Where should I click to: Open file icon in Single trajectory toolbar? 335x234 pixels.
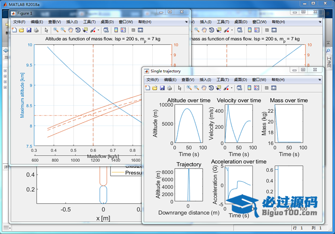click(x=155, y=88)
